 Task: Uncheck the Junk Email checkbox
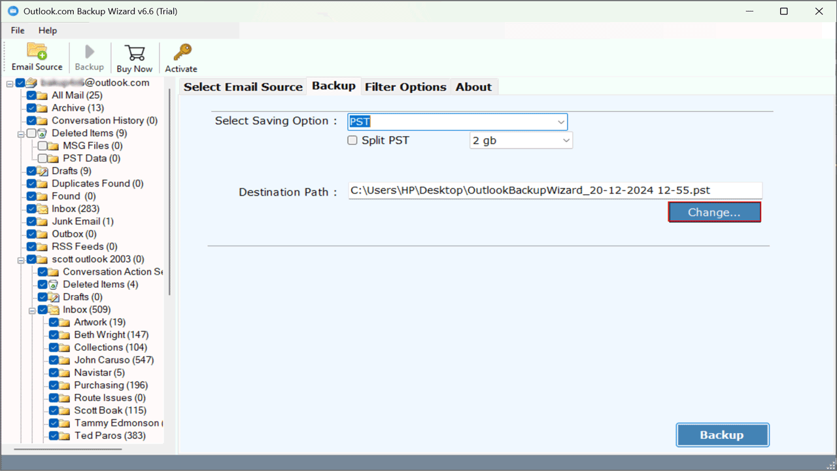[31, 222]
